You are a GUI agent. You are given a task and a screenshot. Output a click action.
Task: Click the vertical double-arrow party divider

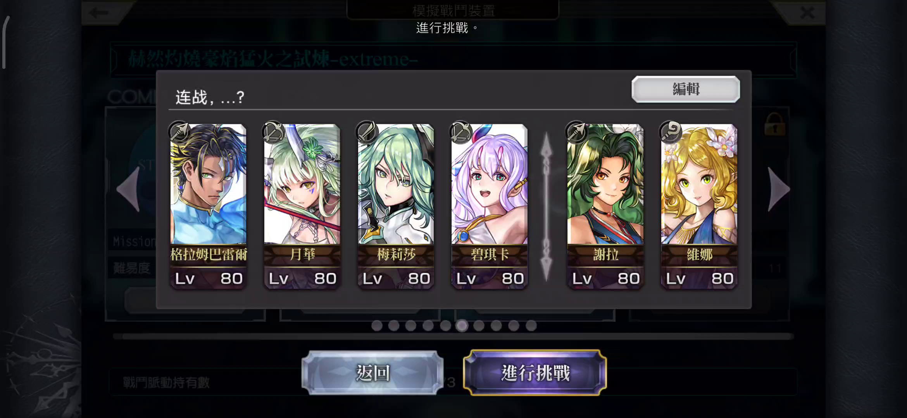point(546,206)
